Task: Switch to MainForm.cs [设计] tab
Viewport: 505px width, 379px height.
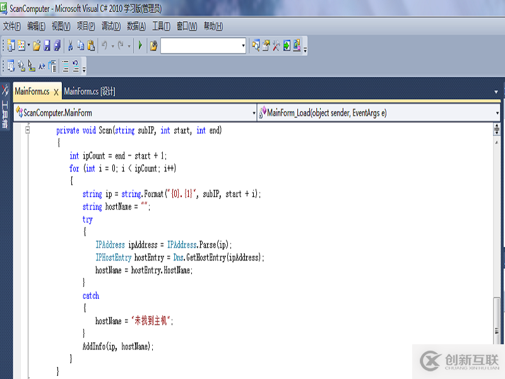Action: 90,92
